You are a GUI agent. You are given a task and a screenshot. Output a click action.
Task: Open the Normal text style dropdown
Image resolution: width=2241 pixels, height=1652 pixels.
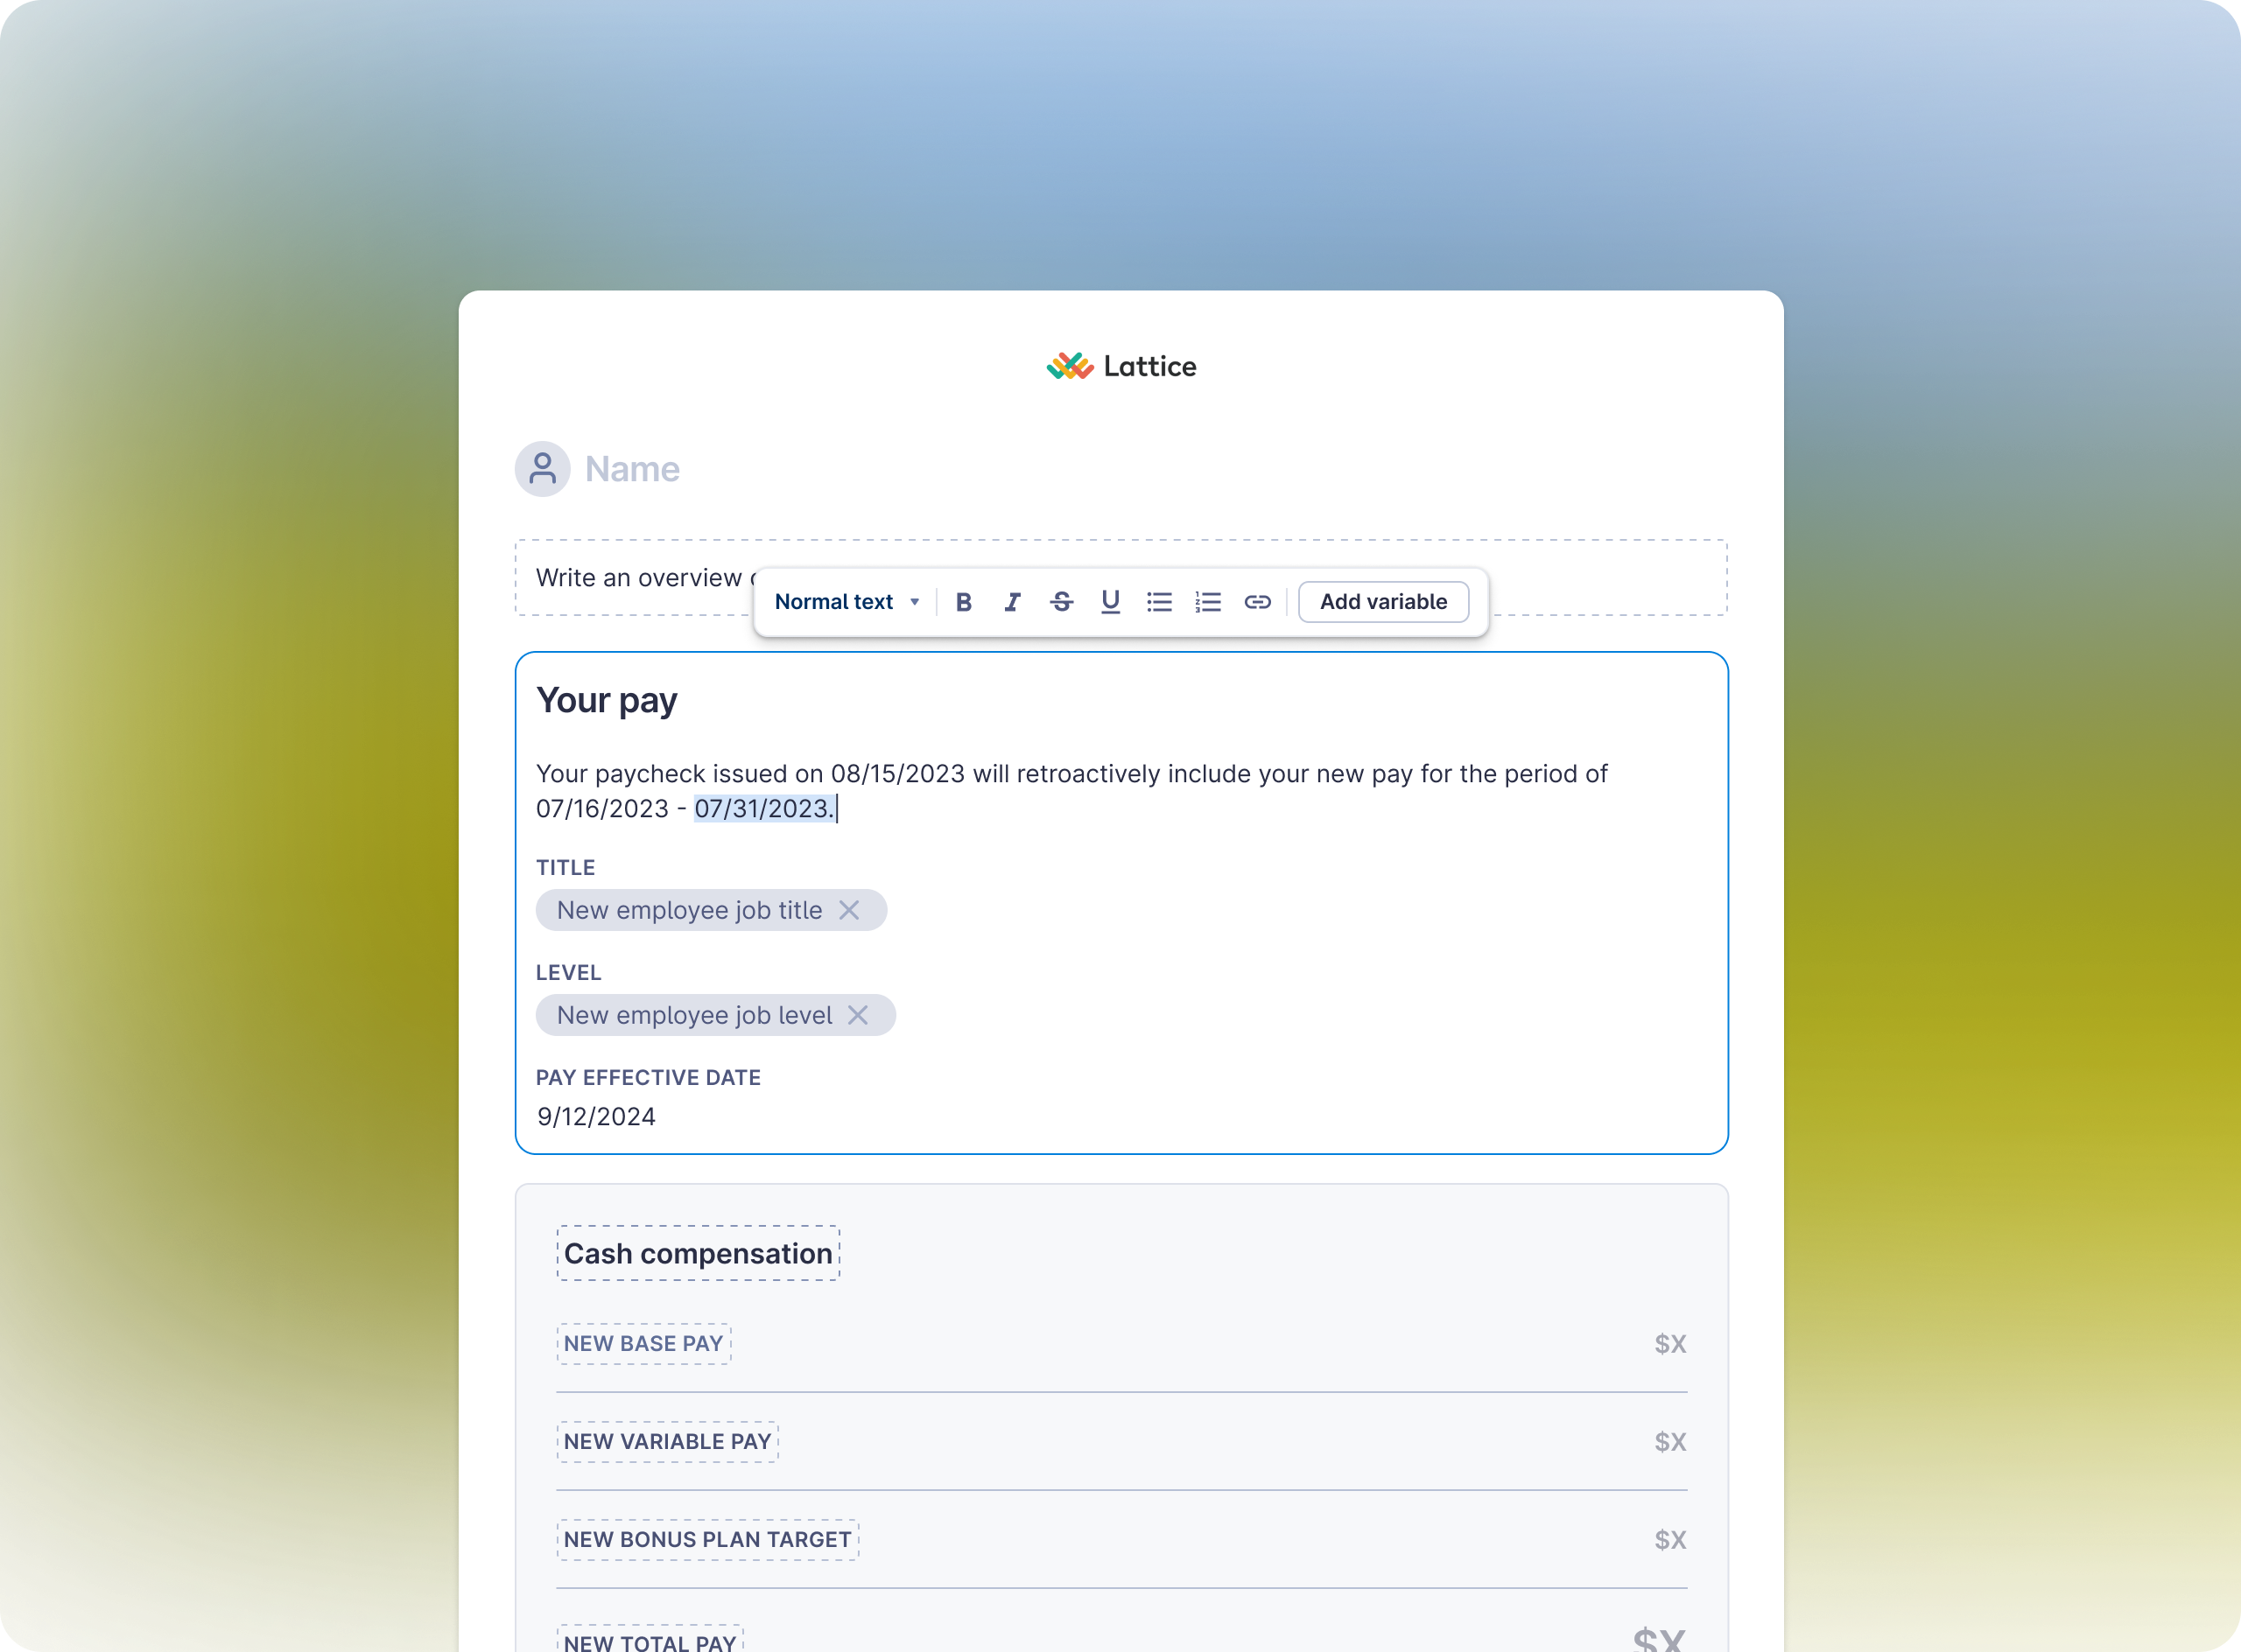[x=847, y=601]
